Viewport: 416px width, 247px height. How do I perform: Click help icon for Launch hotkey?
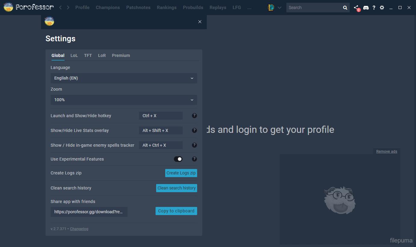coord(194,116)
